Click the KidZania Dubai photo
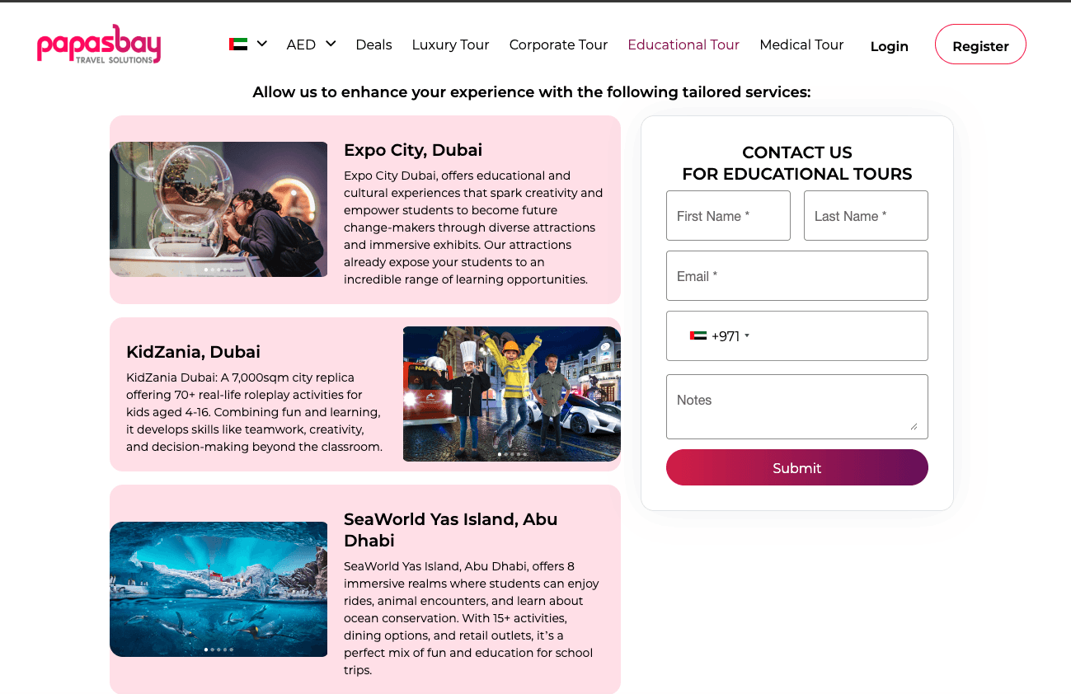This screenshot has height=694, width=1071. 512,394
